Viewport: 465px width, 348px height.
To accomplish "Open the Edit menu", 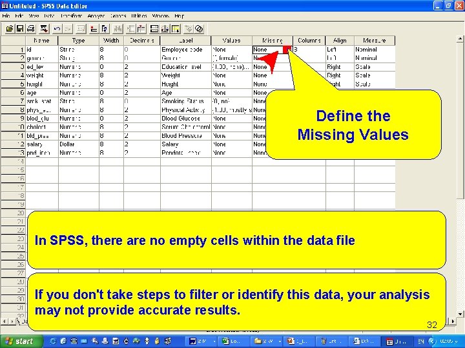I will point(19,15).
